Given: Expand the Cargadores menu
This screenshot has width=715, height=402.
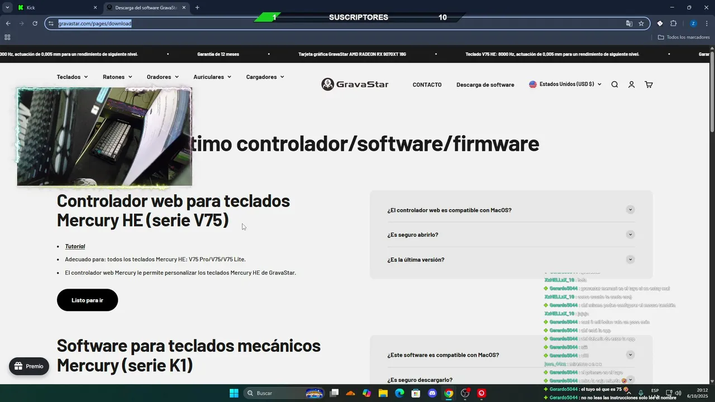Looking at the screenshot, I should click(265, 77).
